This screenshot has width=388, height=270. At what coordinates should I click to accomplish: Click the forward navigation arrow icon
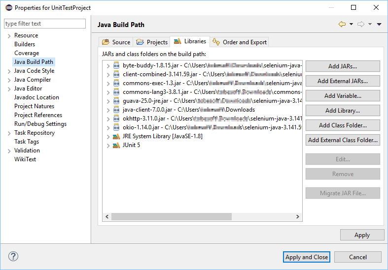click(x=360, y=24)
